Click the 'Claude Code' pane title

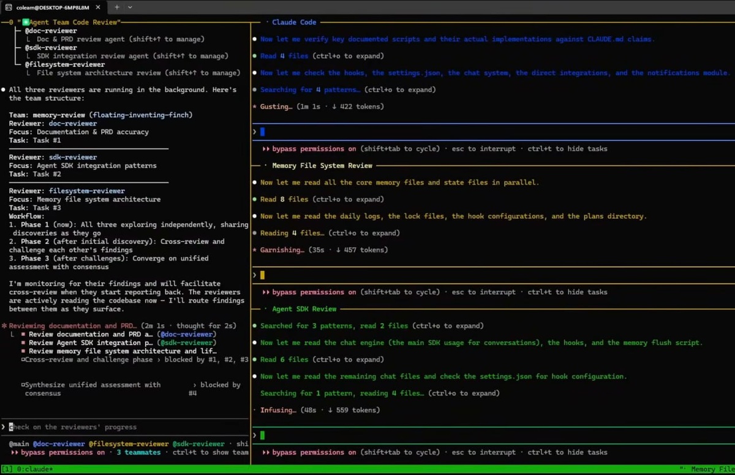[x=294, y=22]
